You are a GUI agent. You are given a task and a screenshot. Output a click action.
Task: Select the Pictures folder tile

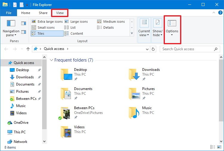142,94
